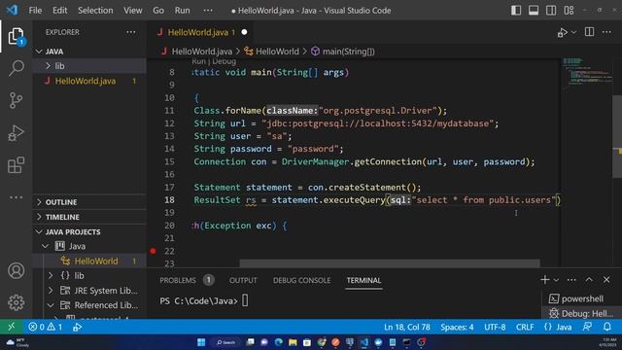Image resolution: width=622 pixels, height=350 pixels.
Task: Open the remote window status bar button
Action: point(12,327)
